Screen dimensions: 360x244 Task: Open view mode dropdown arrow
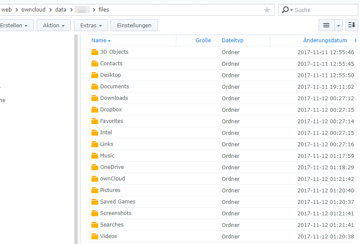(339, 26)
